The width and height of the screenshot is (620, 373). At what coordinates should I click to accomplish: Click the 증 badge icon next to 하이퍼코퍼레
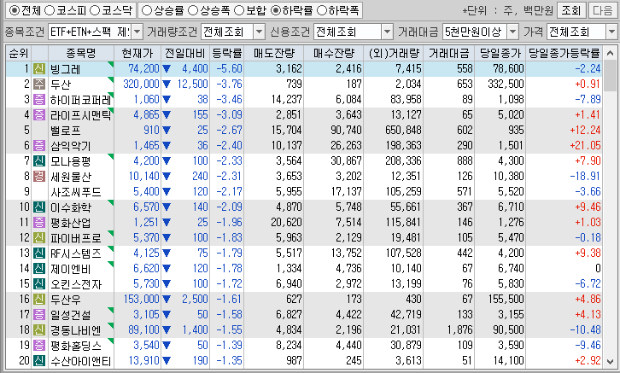click(x=38, y=100)
